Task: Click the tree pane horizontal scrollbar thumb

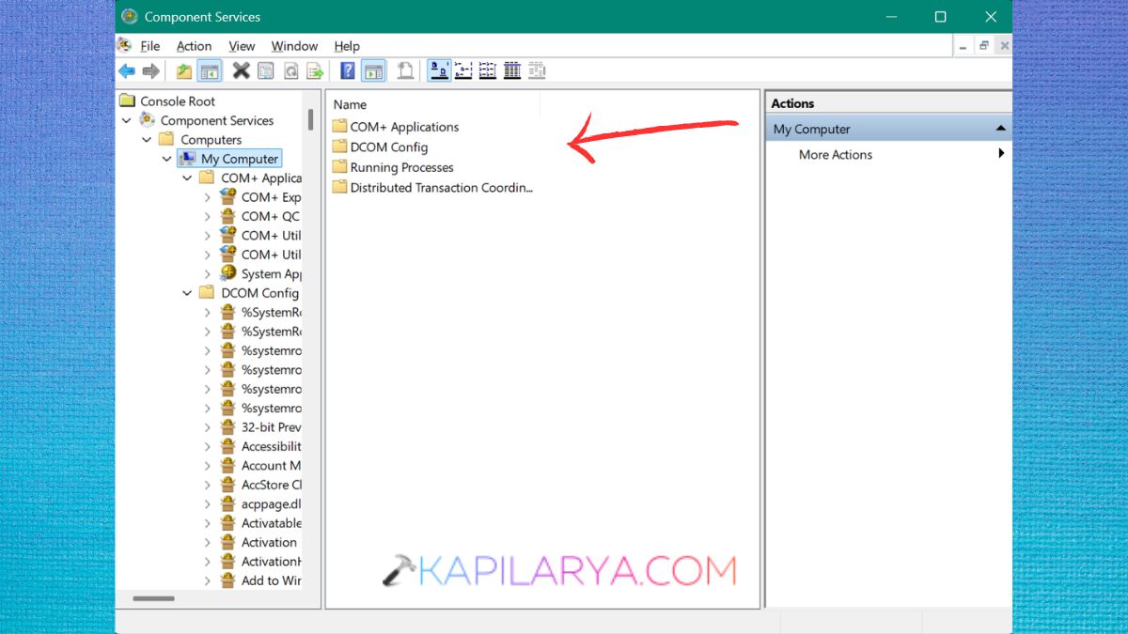Action: pyautogui.click(x=153, y=598)
